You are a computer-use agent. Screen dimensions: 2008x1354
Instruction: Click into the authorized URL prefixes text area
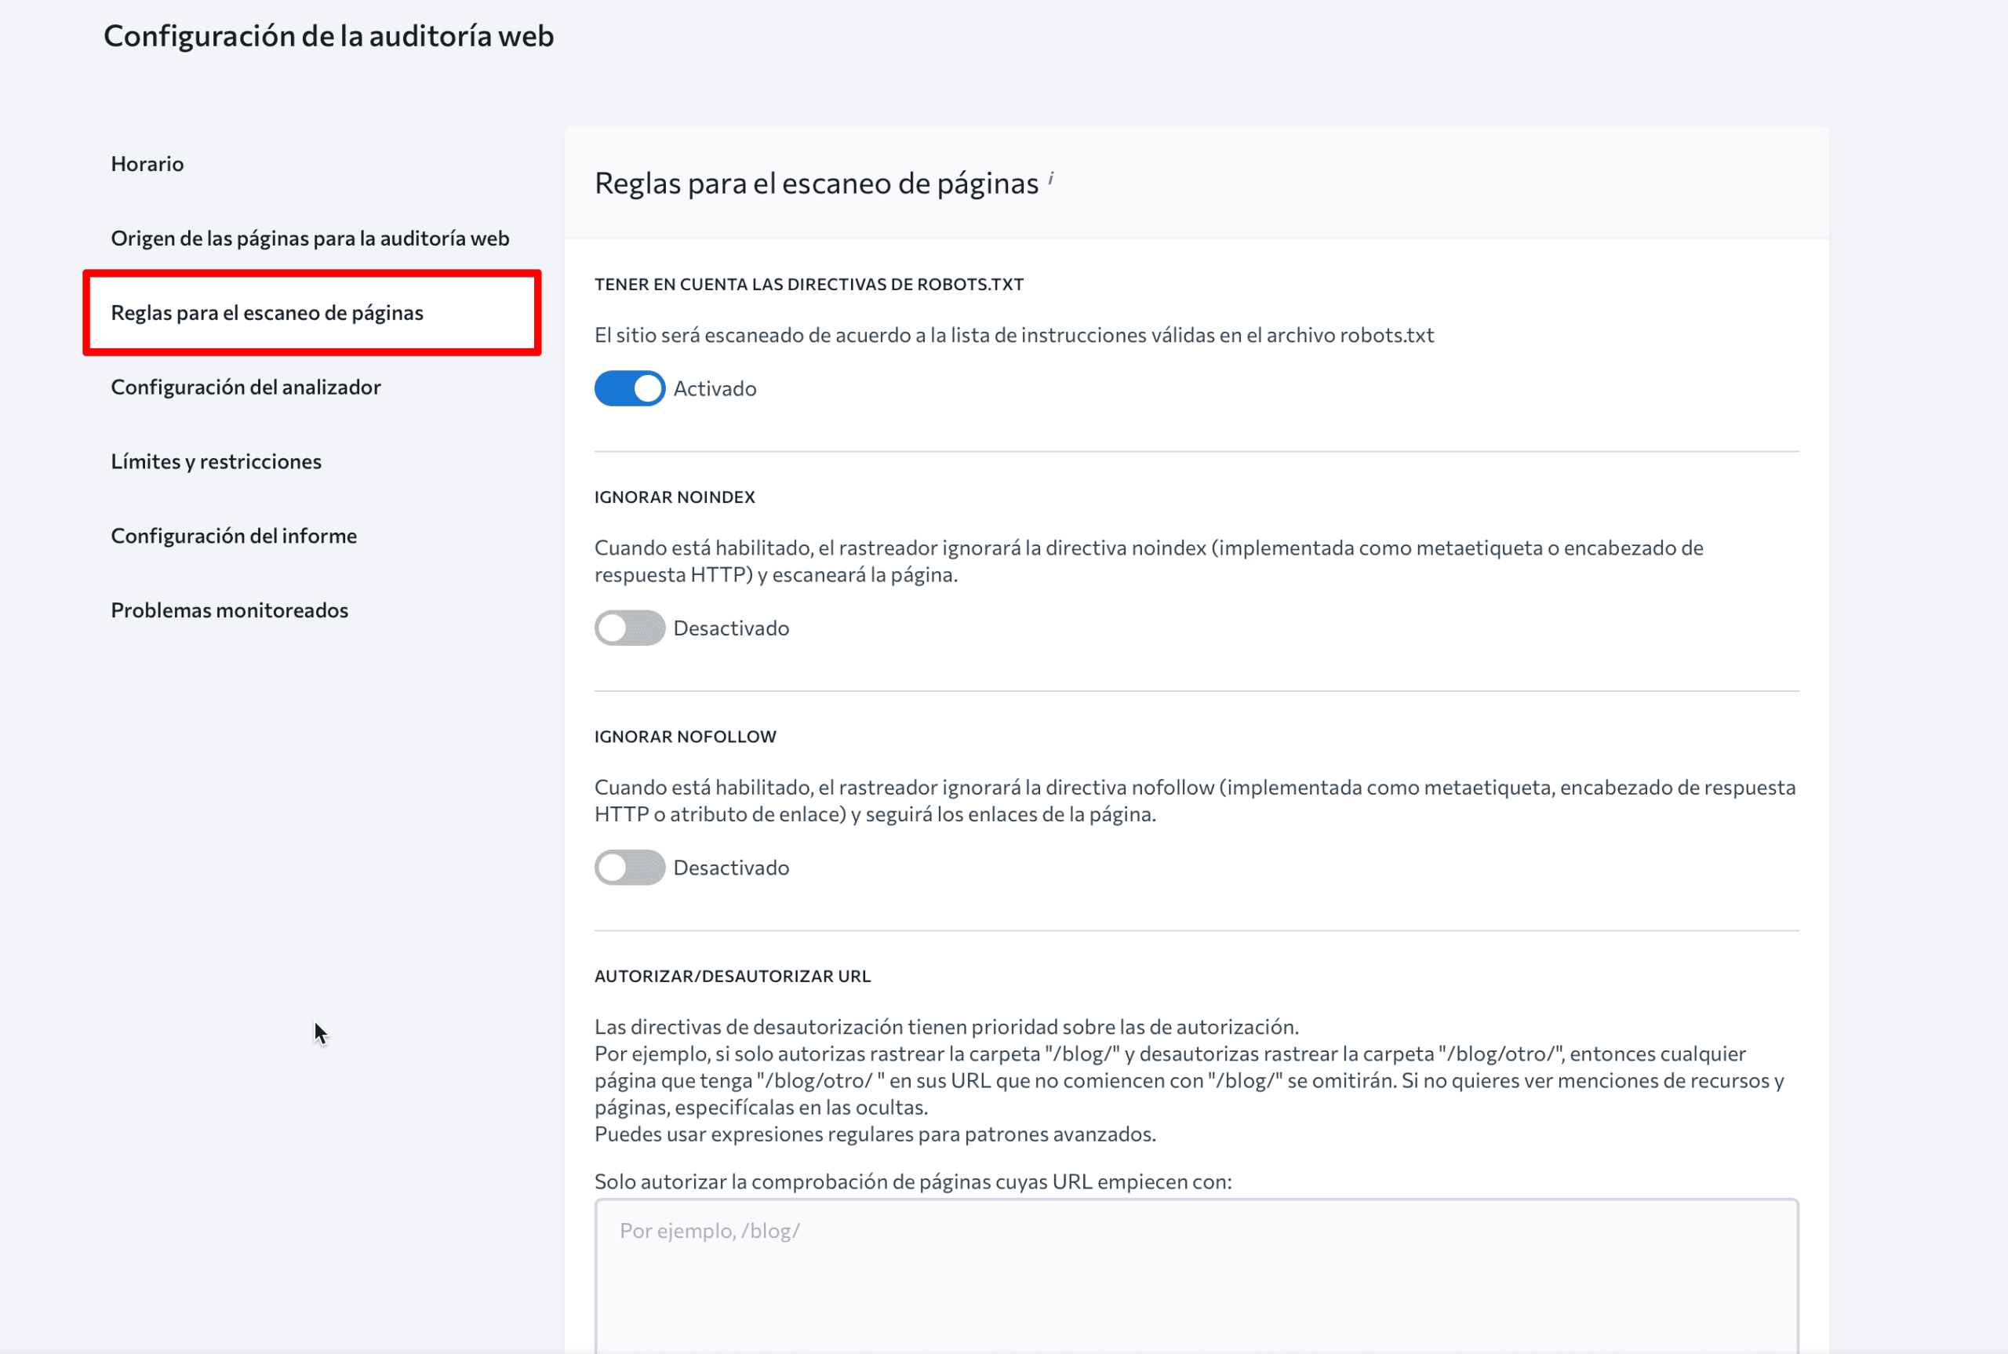click(1195, 1274)
